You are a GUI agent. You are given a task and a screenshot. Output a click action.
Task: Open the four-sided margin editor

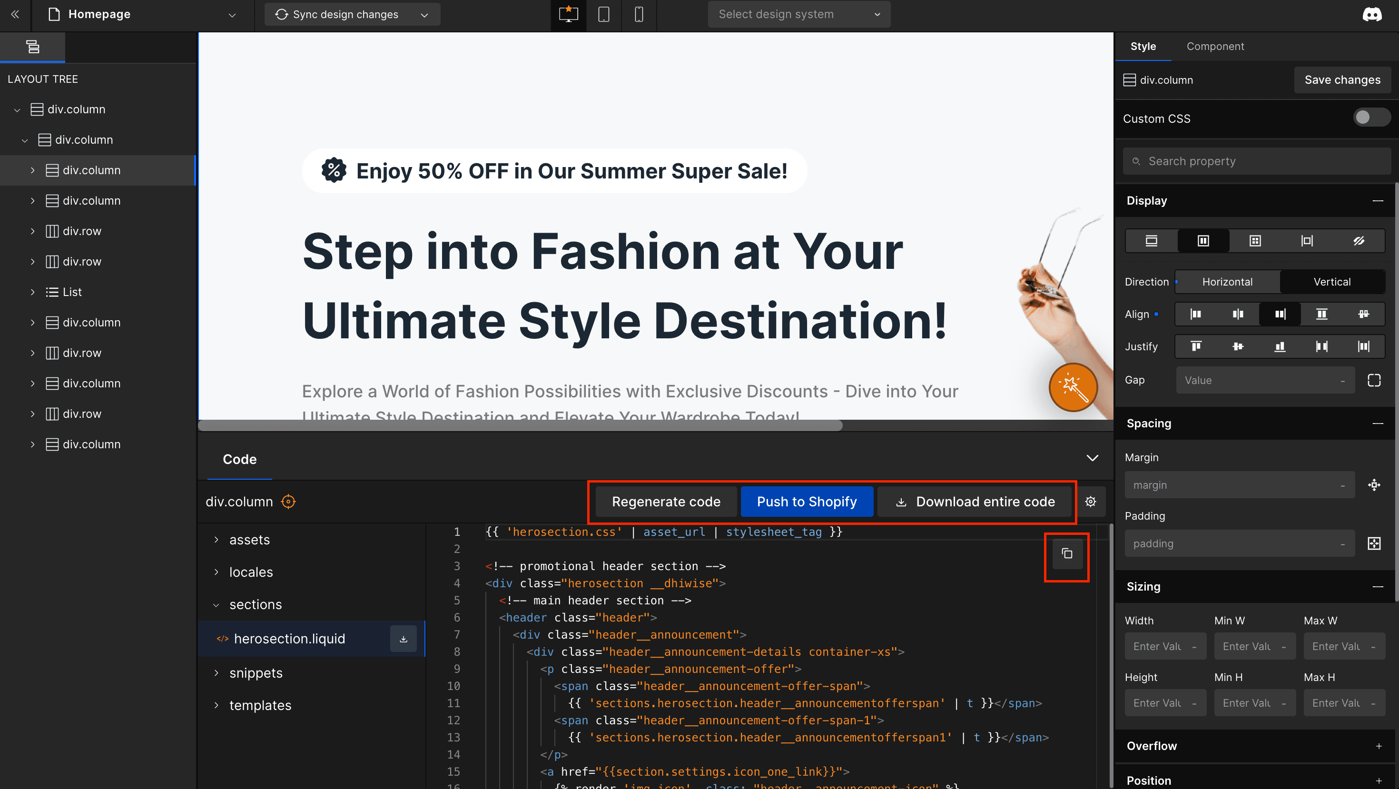tap(1374, 484)
